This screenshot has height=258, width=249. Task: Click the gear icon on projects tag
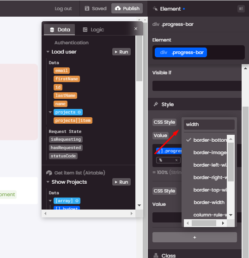79,112
